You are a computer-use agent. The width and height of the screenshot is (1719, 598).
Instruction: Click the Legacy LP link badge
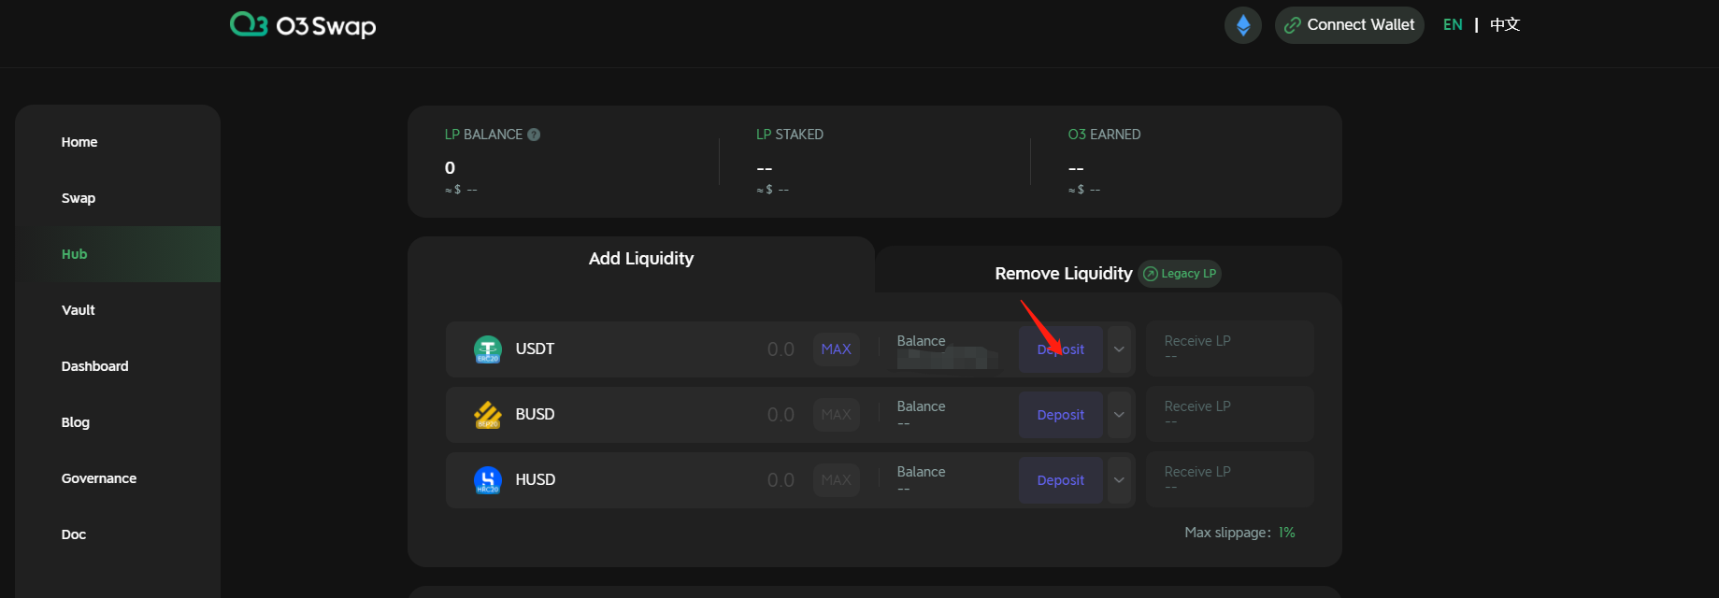click(x=1180, y=274)
